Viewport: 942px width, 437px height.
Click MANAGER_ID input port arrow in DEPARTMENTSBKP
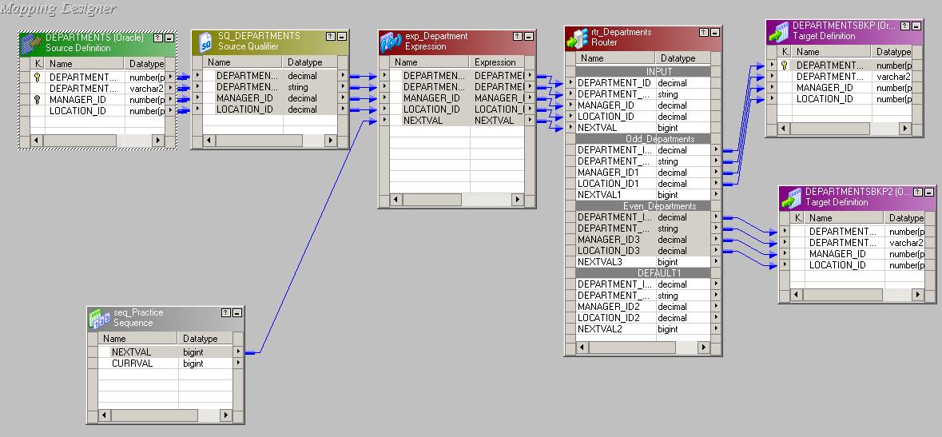pyautogui.click(x=772, y=88)
